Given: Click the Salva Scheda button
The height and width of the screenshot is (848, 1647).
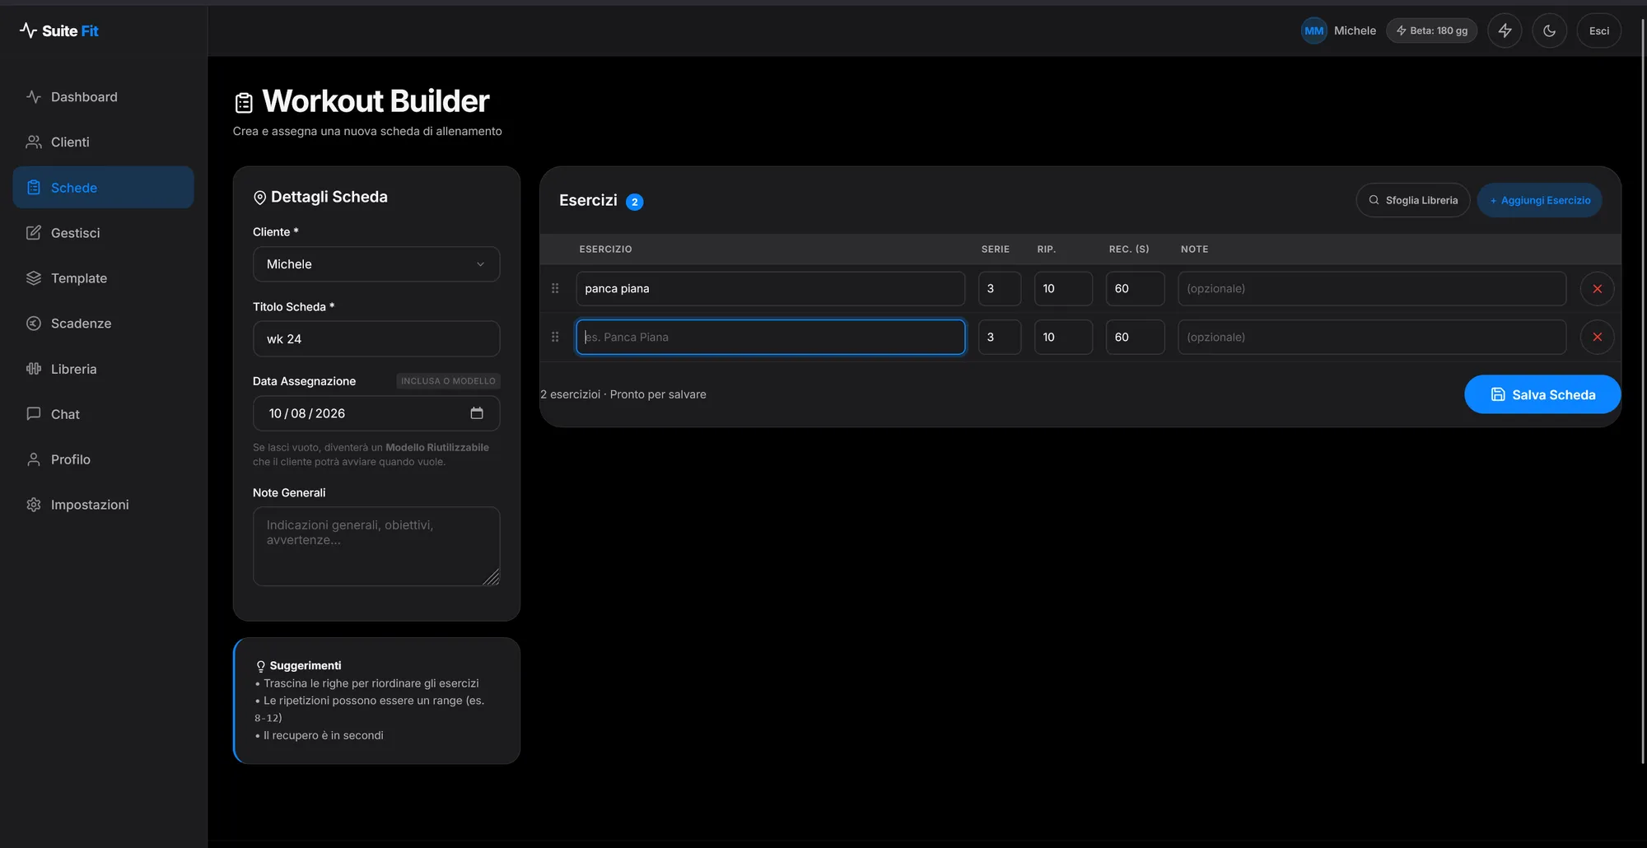Looking at the screenshot, I should 1542,394.
